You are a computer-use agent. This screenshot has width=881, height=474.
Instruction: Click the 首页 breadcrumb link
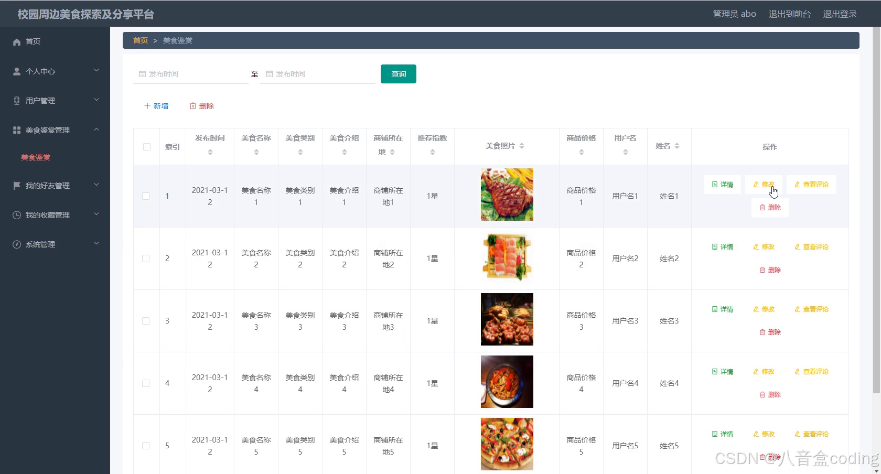[x=141, y=40]
